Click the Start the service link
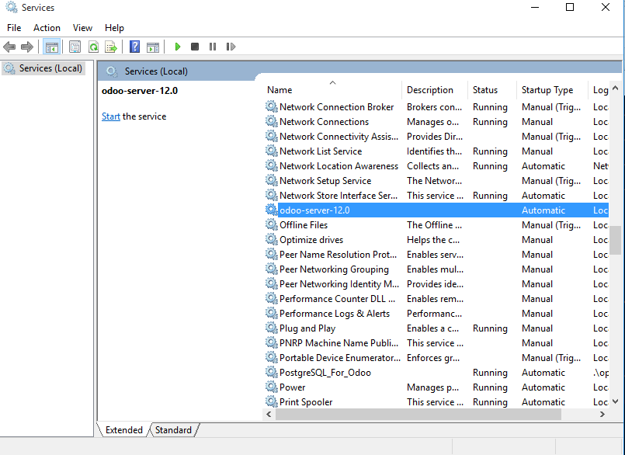Screen dimensions: 625x455 [111, 116]
